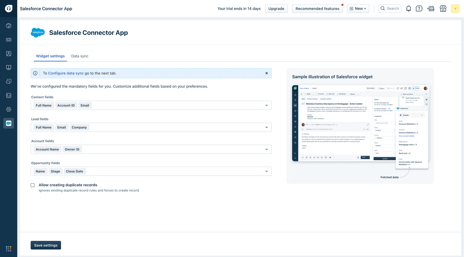
Task: Click the 'Fetched data' caption
Action: 389,177
